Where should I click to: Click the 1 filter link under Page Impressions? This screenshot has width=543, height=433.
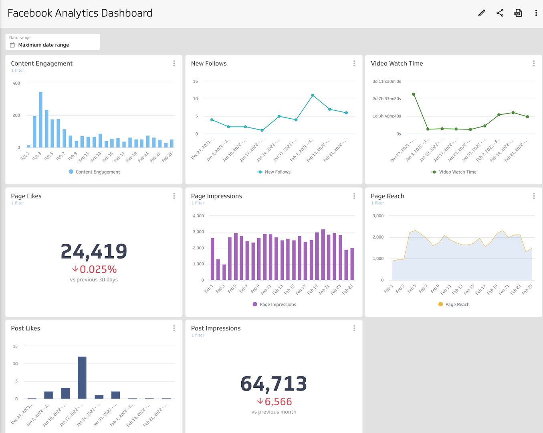click(198, 203)
